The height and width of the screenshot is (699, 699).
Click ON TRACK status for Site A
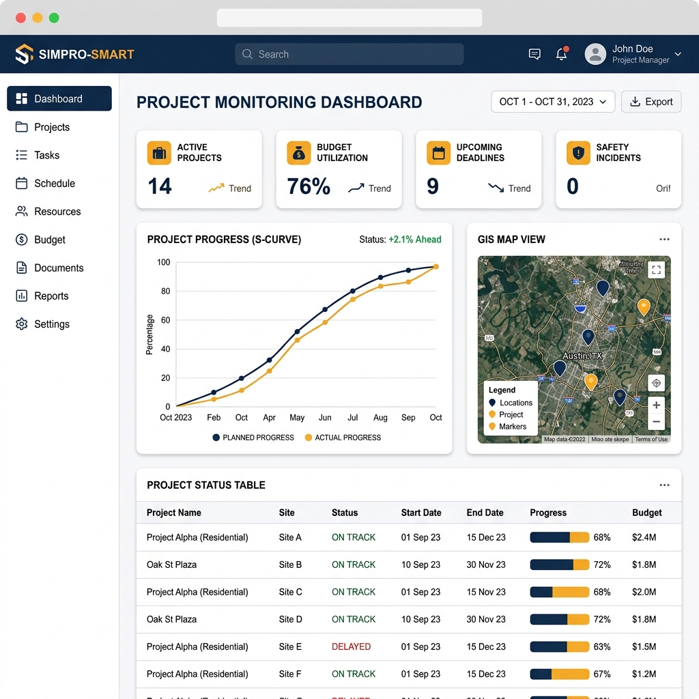(354, 537)
